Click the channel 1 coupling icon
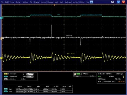127x95 pixels. (x=23, y=74)
